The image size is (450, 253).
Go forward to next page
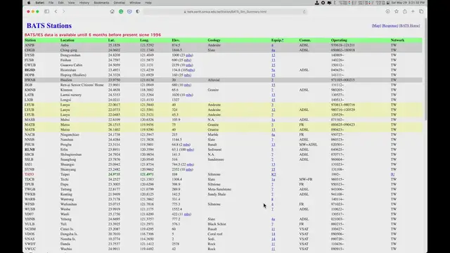pos(64,11)
